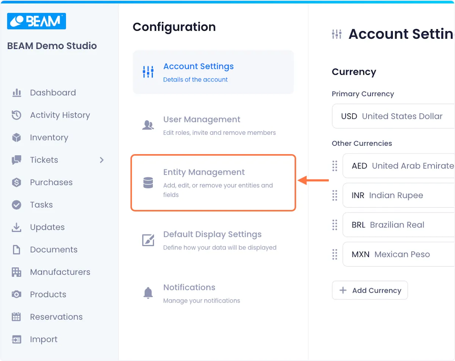
Task: Go to Dashboard in sidebar
Action: pos(53,93)
